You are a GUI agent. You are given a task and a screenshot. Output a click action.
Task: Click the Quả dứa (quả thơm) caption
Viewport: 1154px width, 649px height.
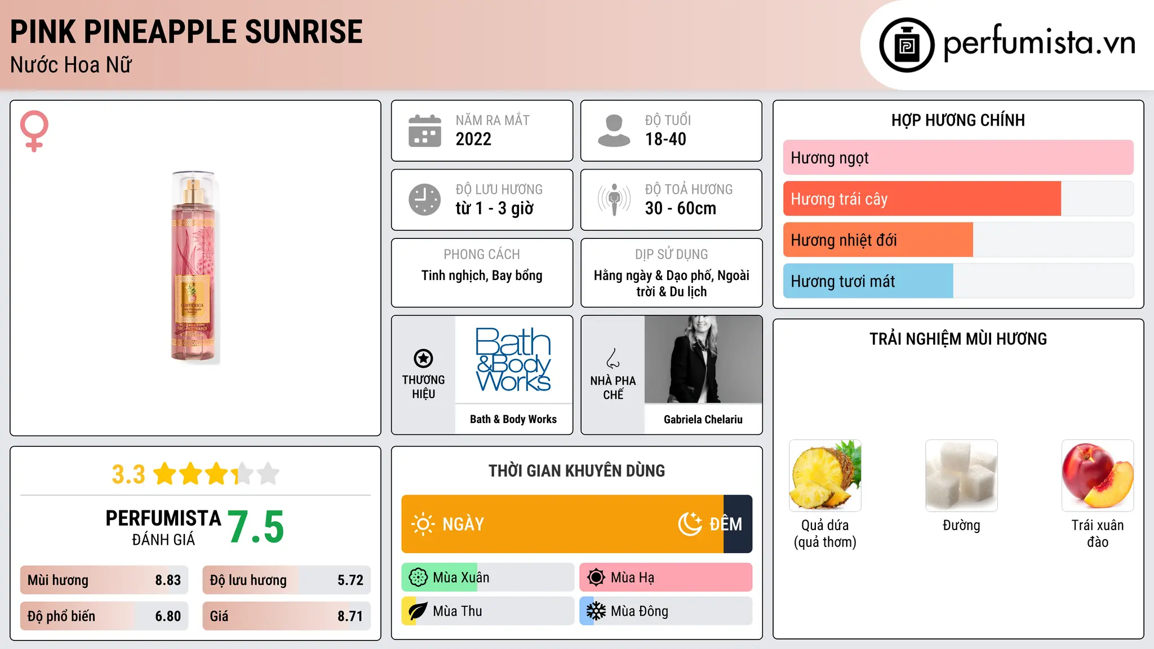click(825, 534)
